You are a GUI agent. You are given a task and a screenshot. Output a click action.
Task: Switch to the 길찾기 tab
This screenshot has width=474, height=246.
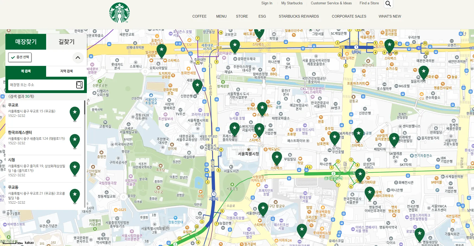(x=66, y=42)
